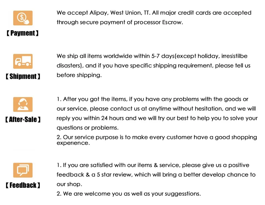The height and width of the screenshot is (205, 265).
Task: Click the Feedback chat bubbles icon
Action: coord(23,170)
